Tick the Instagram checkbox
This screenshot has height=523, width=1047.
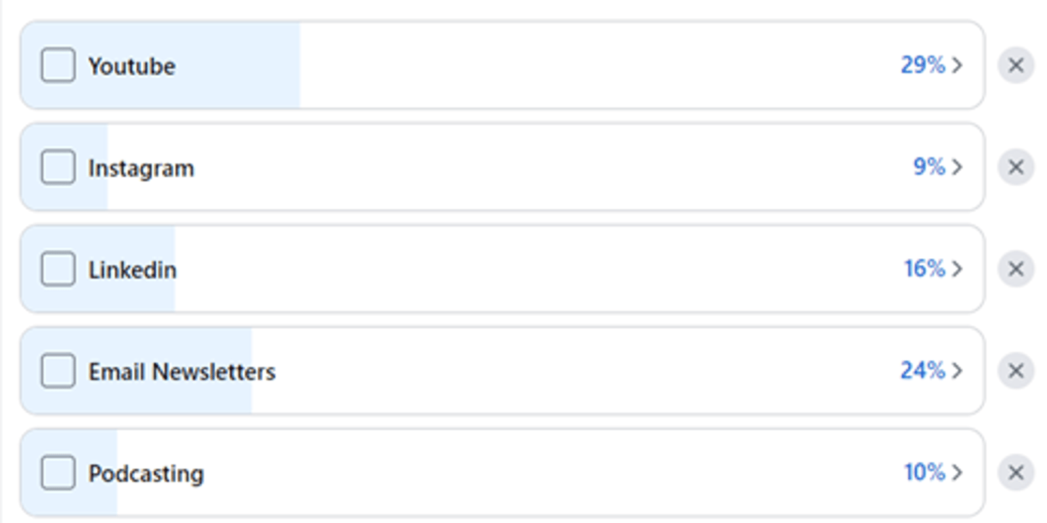(x=58, y=167)
